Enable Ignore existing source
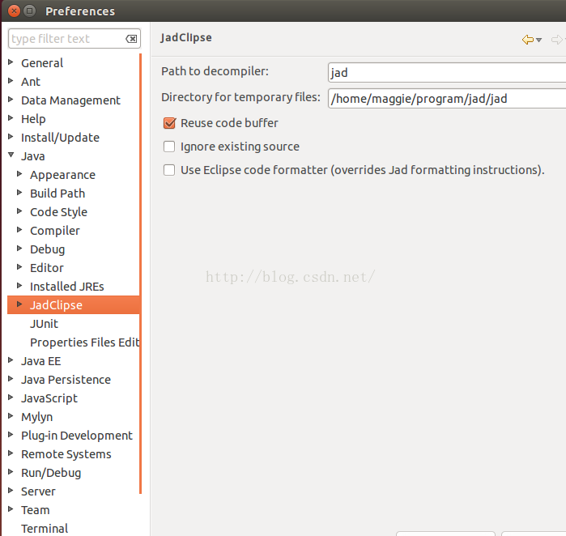The width and height of the screenshot is (566, 536). 169,147
